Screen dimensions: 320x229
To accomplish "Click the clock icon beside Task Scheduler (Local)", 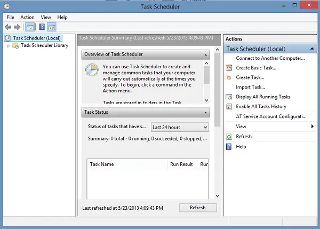I will [x=8, y=38].
